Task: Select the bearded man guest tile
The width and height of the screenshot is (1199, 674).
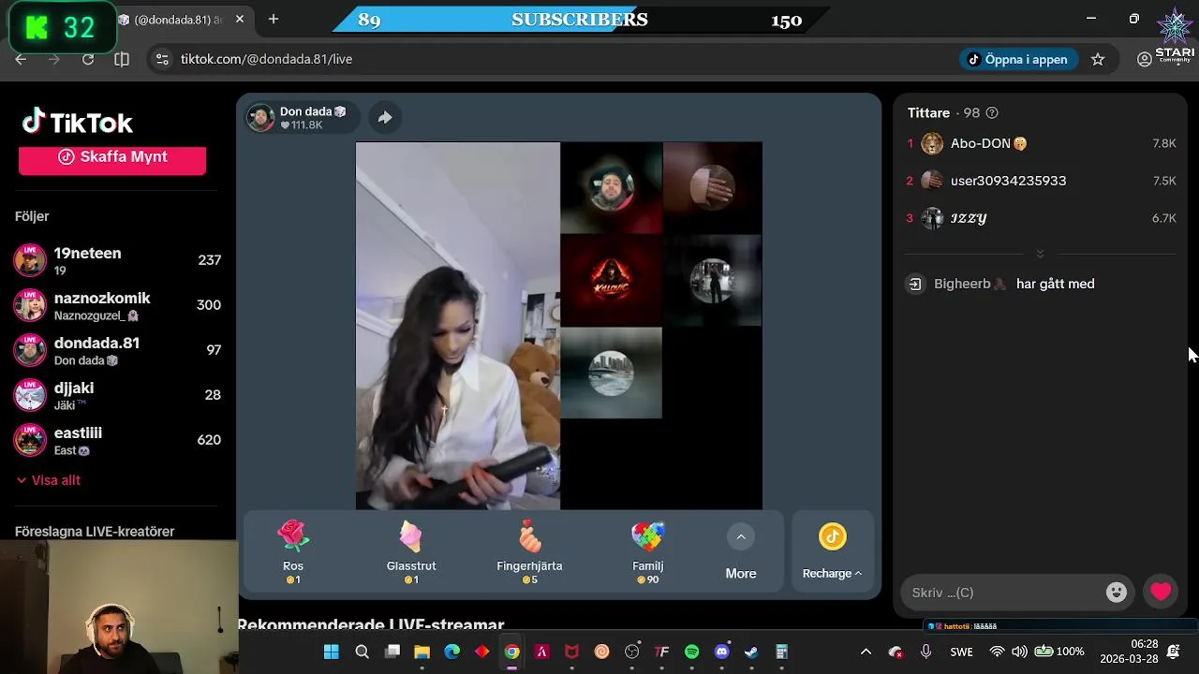Action: tap(611, 187)
